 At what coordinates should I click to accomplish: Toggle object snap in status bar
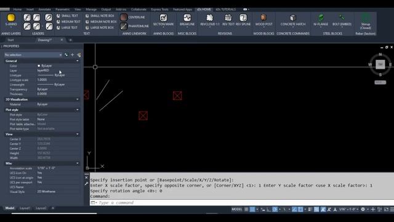(x=300, y=210)
